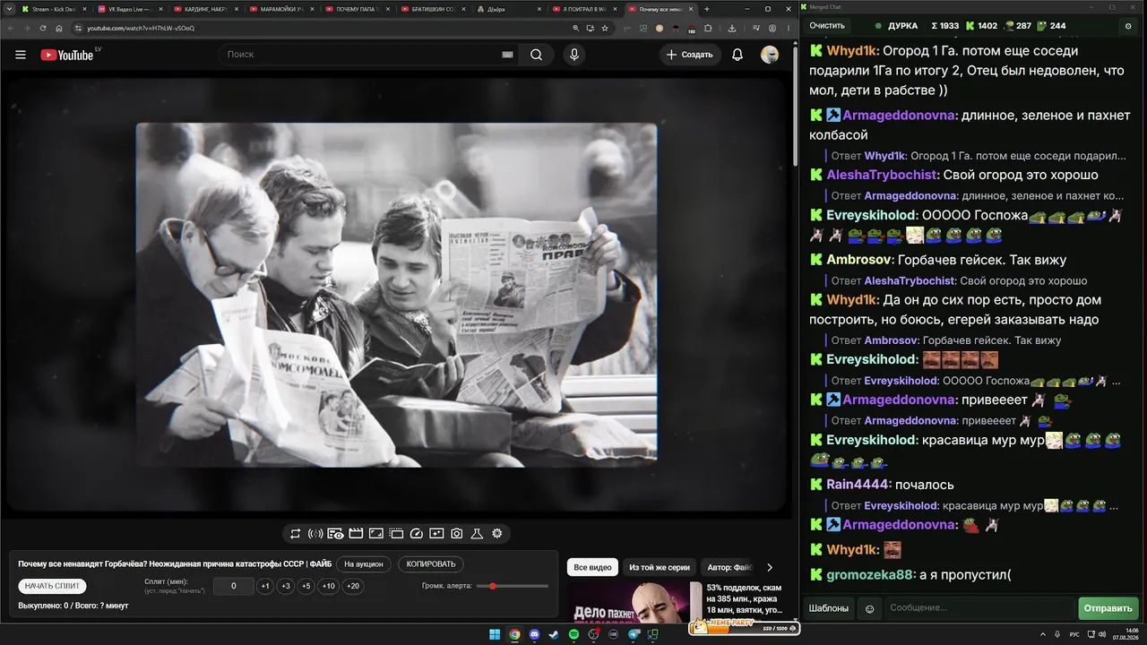Select the 'Автор: Файб' filter chip

point(729,567)
